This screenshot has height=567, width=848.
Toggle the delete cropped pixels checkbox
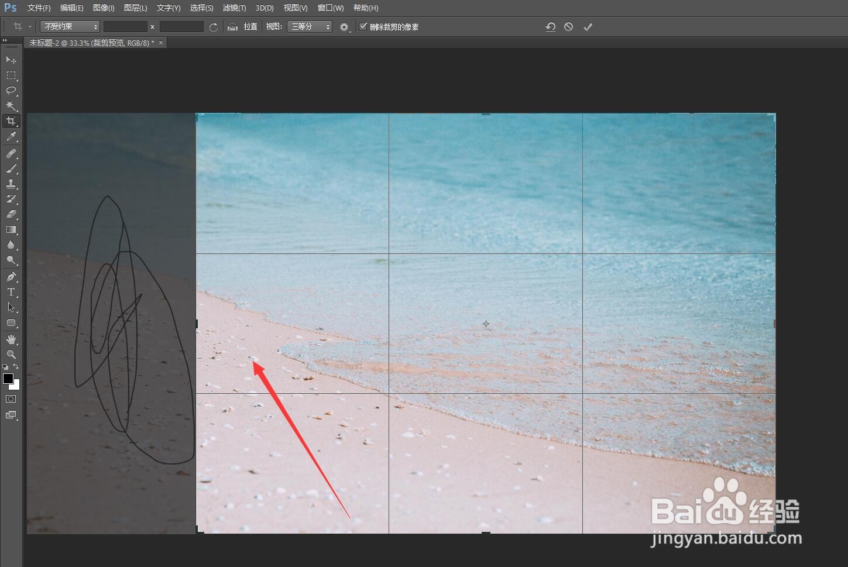pyautogui.click(x=363, y=26)
